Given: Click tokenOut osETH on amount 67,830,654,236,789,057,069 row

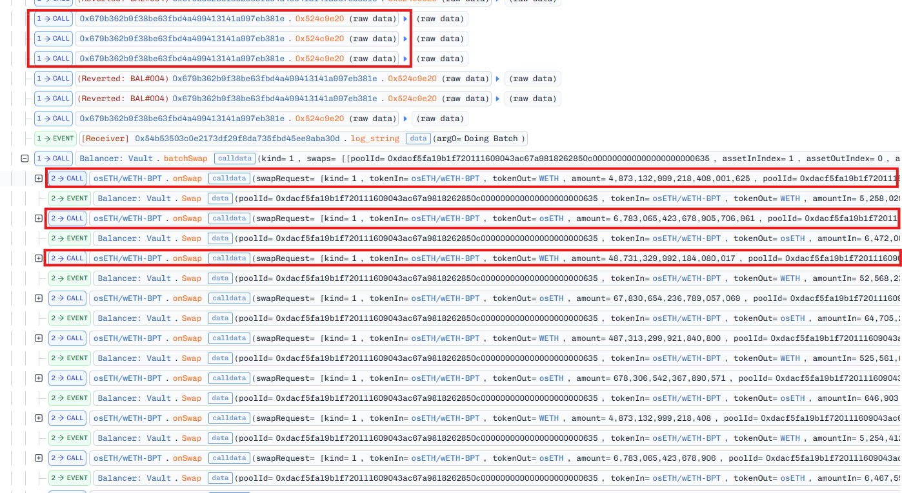Looking at the screenshot, I should 552,298.
